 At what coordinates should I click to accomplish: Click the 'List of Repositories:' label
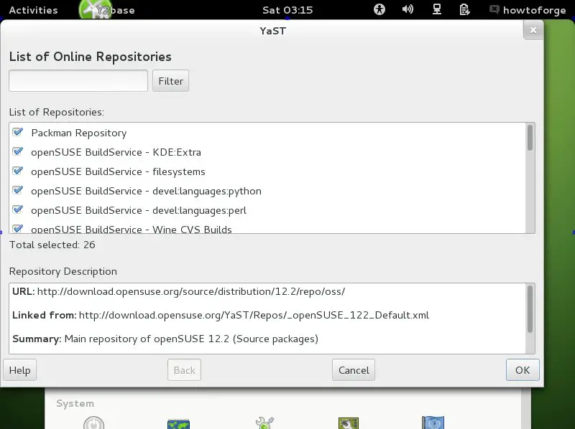[57, 112]
